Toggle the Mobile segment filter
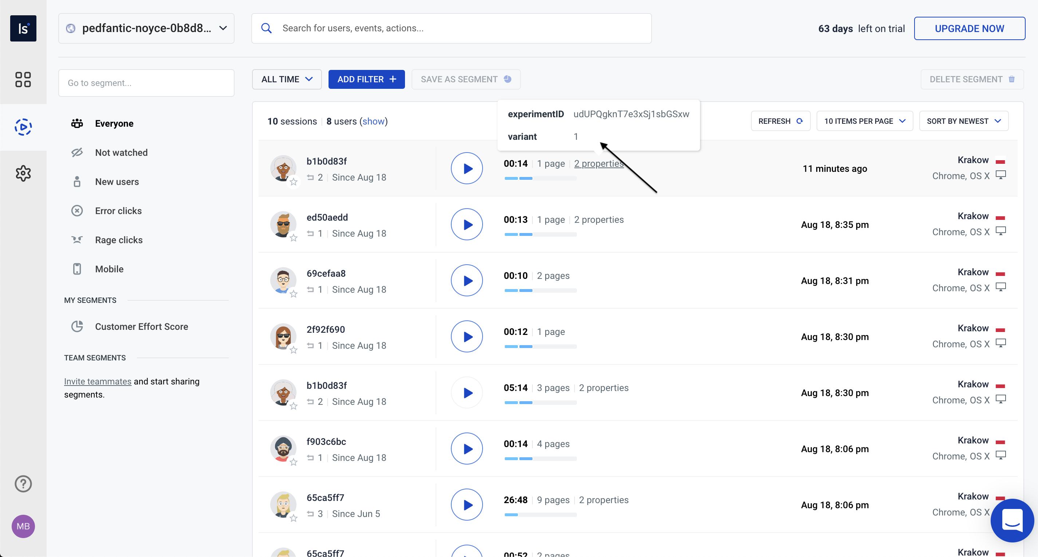 110,268
